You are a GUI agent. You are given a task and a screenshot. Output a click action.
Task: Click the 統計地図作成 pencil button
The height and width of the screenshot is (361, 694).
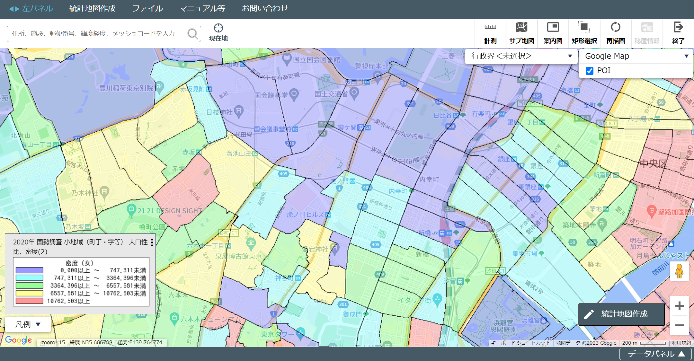621,314
